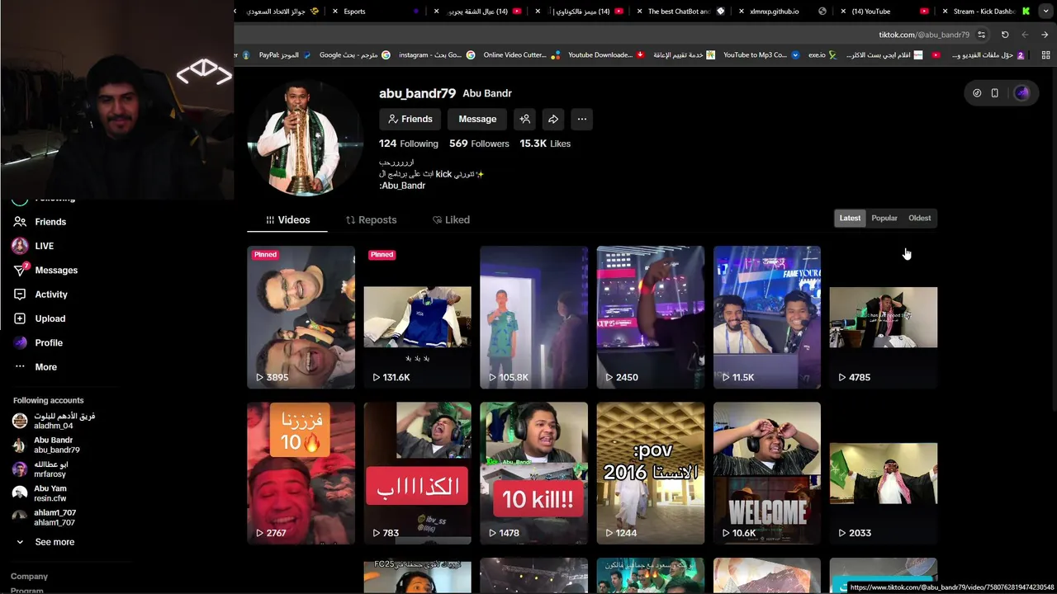Sort videos by Popular
The width and height of the screenshot is (1057, 594).
[884, 218]
